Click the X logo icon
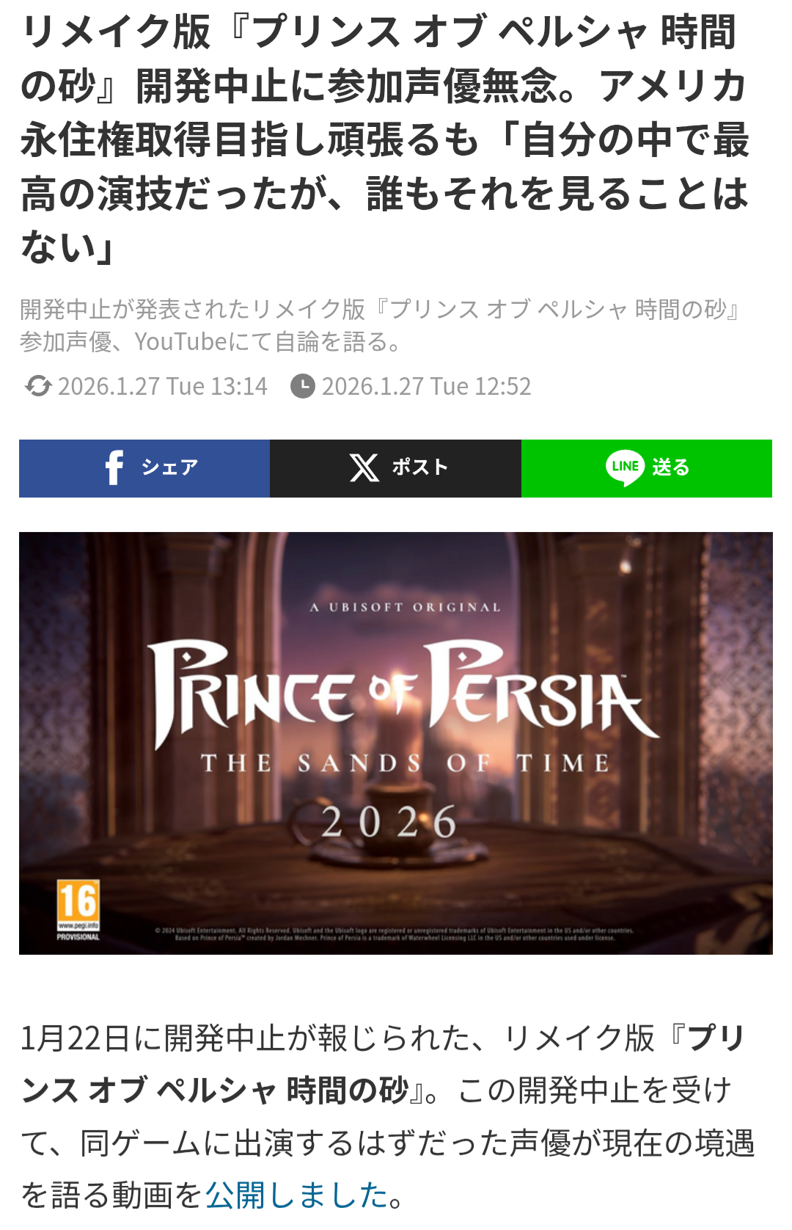This screenshot has height=1230, width=792. (x=364, y=467)
